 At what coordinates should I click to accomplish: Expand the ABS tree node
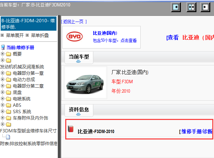point(2,105)
